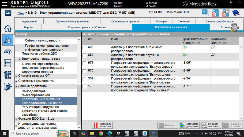Check the box for row 602

pos(84,48)
